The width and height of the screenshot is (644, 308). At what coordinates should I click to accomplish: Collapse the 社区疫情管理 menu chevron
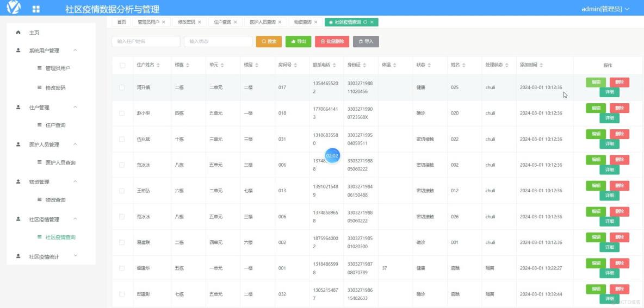75,218
